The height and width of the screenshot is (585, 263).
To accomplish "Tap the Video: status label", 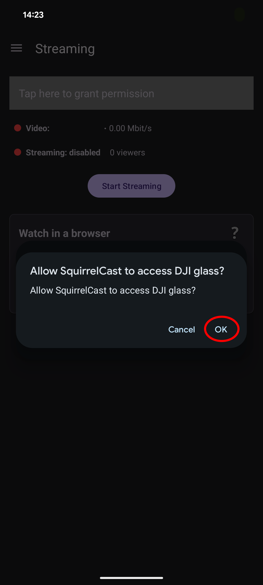I will coord(38,128).
